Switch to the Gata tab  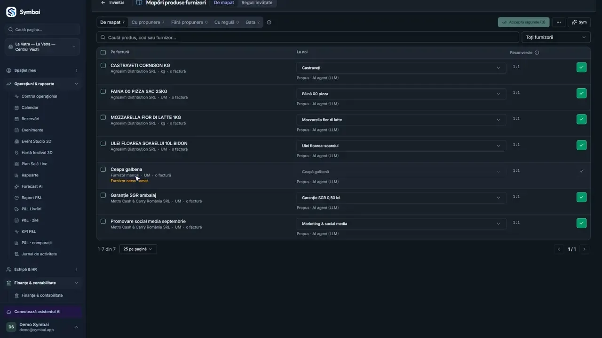(253, 22)
